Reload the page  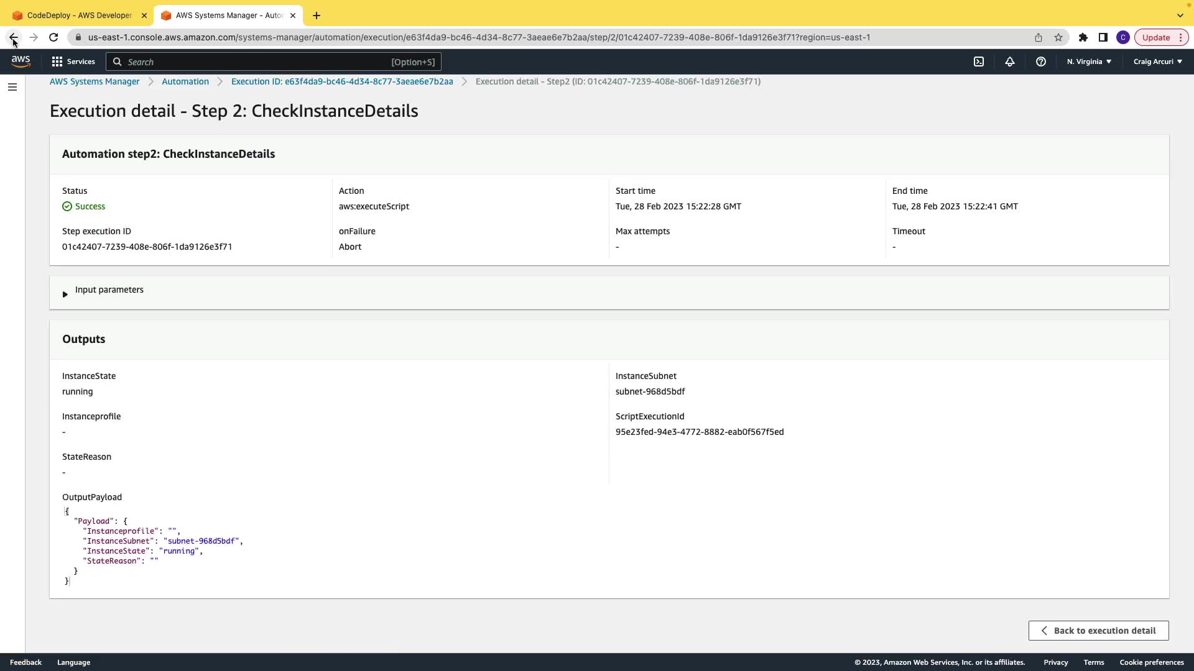coord(53,37)
